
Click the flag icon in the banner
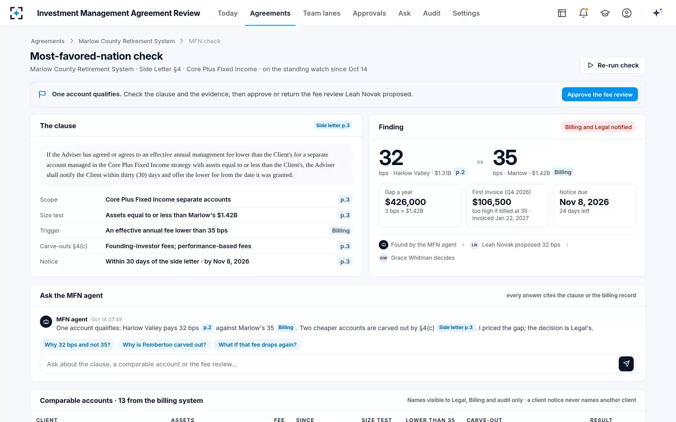[x=42, y=94]
